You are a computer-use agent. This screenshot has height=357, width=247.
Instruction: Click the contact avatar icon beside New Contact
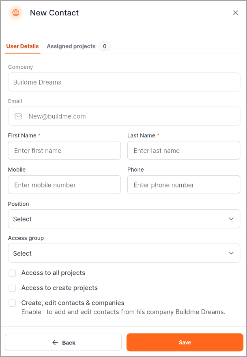(16, 13)
